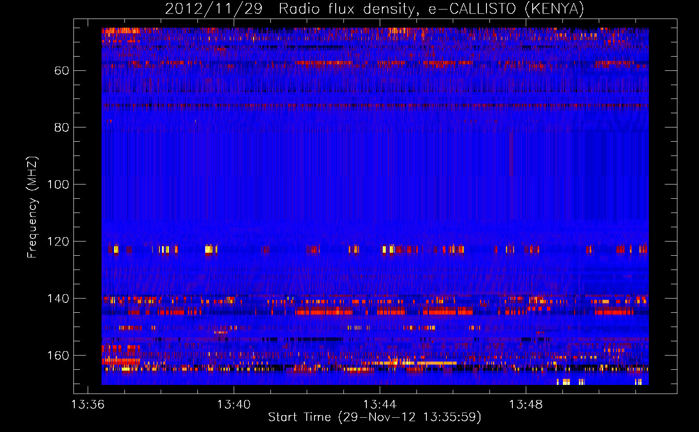The width and height of the screenshot is (699, 432).
Task: Click the 'Frequency (MHZ)' axis label
Action: pyautogui.click(x=32, y=207)
